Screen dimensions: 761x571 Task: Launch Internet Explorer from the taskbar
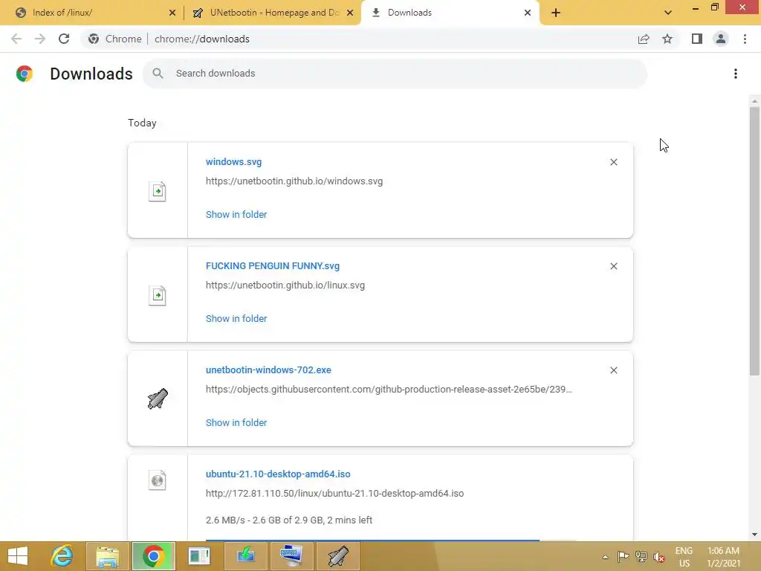coord(62,556)
